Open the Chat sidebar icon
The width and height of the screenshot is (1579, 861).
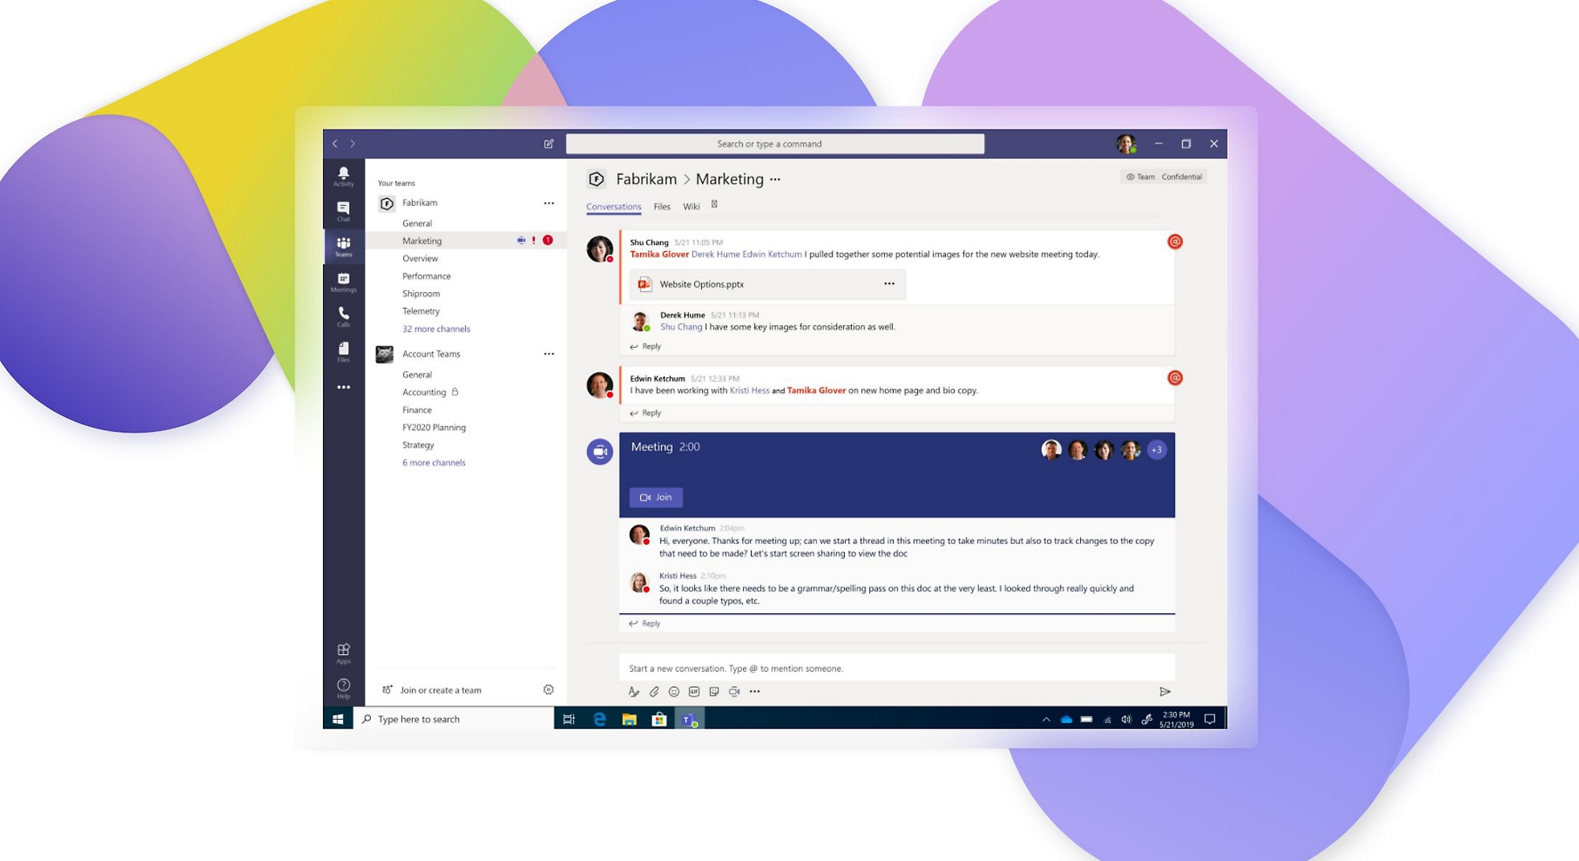(x=343, y=211)
